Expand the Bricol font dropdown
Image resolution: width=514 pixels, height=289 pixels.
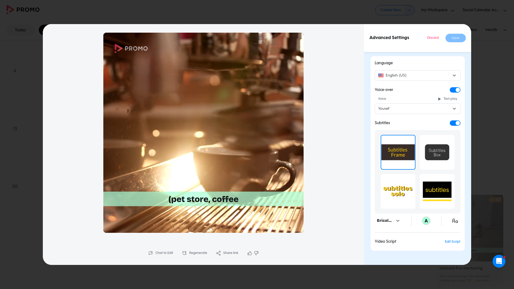(387, 220)
